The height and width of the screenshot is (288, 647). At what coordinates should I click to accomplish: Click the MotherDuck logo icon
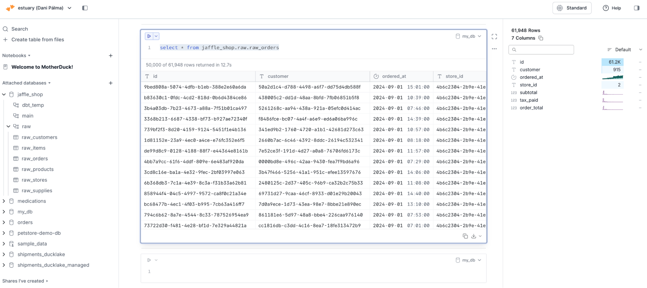pos(10,8)
